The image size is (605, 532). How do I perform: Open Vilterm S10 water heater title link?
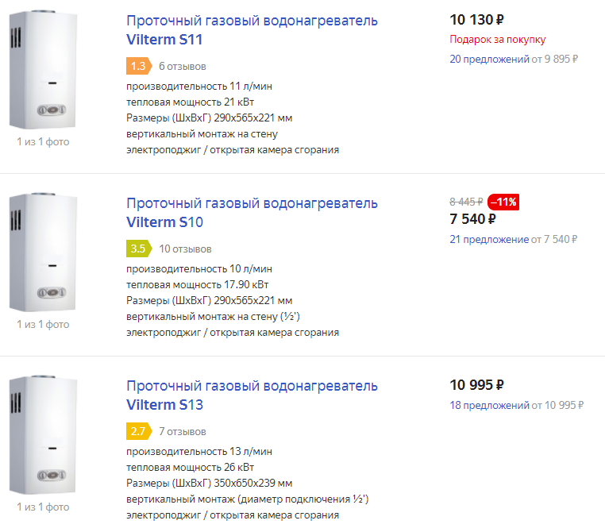pyautogui.click(x=252, y=213)
